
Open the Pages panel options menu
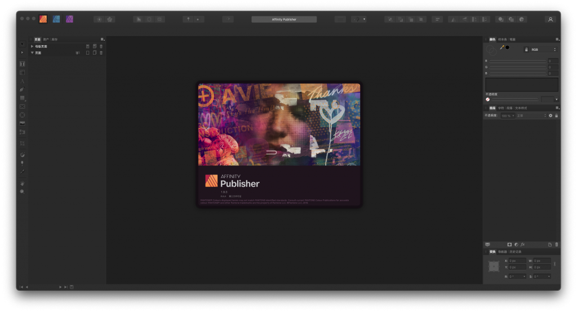103,39
